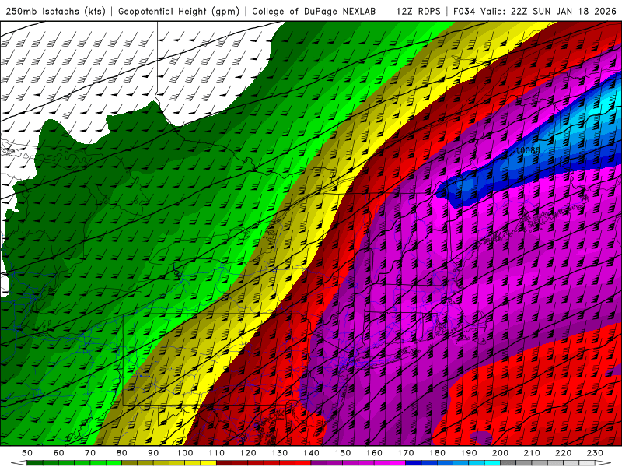Click the "12Z RDPS" model run text
622x467 pixels.
point(418,11)
